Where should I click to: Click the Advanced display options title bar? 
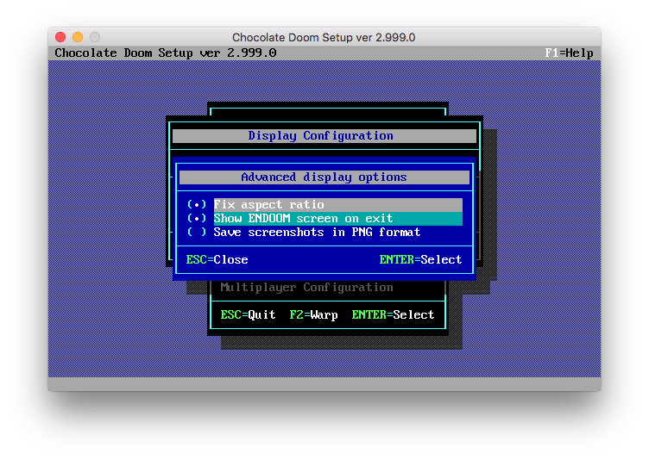(324, 177)
